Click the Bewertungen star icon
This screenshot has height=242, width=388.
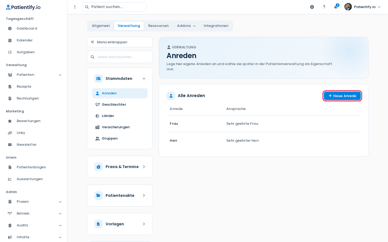pyautogui.click(x=10, y=121)
